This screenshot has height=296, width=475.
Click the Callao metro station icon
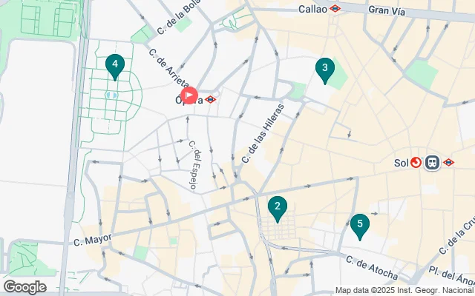pos(335,8)
